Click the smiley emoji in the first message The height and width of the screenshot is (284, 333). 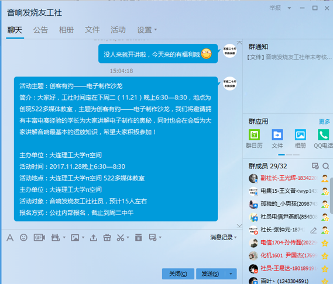tap(207, 53)
